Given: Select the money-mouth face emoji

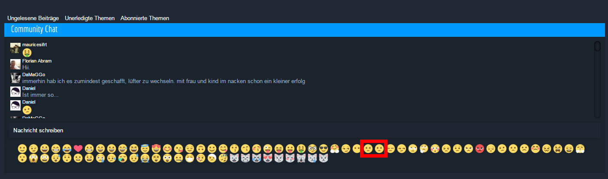Looking at the screenshot, I should tap(301, 149).
